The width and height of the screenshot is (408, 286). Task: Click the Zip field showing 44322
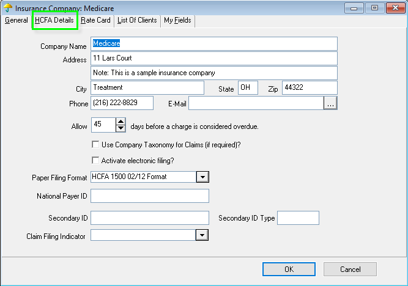point(310,87)
